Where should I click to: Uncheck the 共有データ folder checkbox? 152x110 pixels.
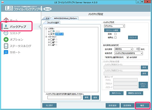tap(51, 34)
